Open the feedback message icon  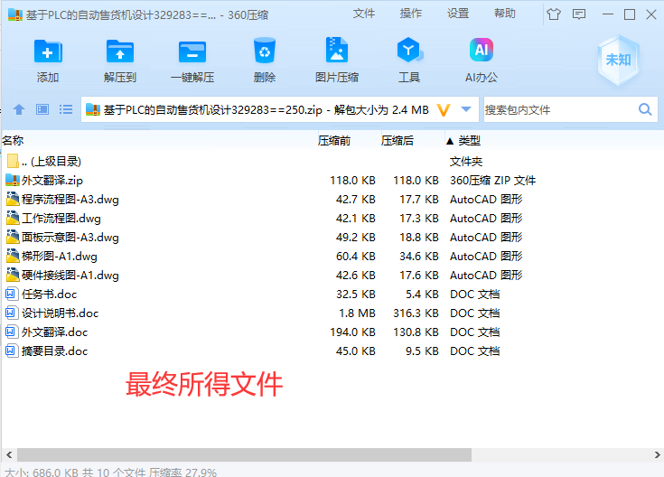coord(579,14)
